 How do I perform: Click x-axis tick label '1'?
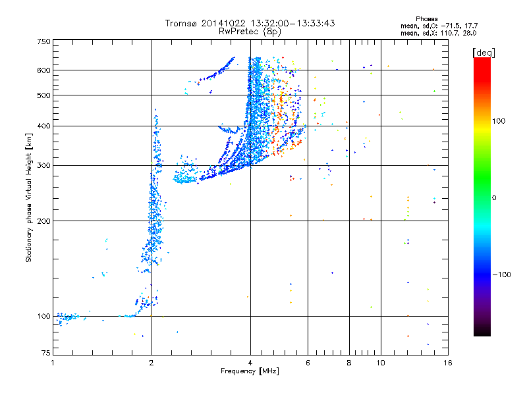click(53, 363)
